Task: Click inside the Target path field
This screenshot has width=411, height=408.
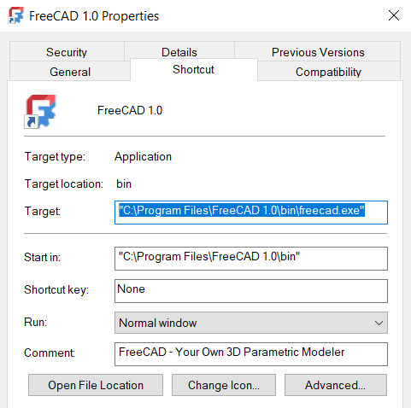Action: point(251,213)
